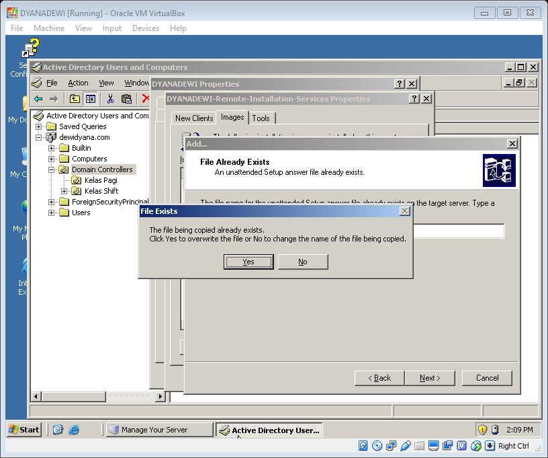Expand the Builtin folder
The image size is (548, 458).
click(x=51, y=149)
